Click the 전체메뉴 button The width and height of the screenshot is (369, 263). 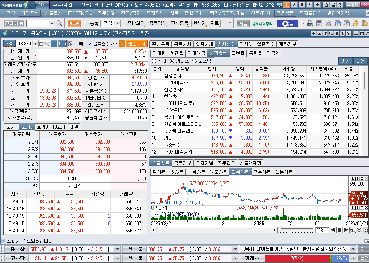14,23
